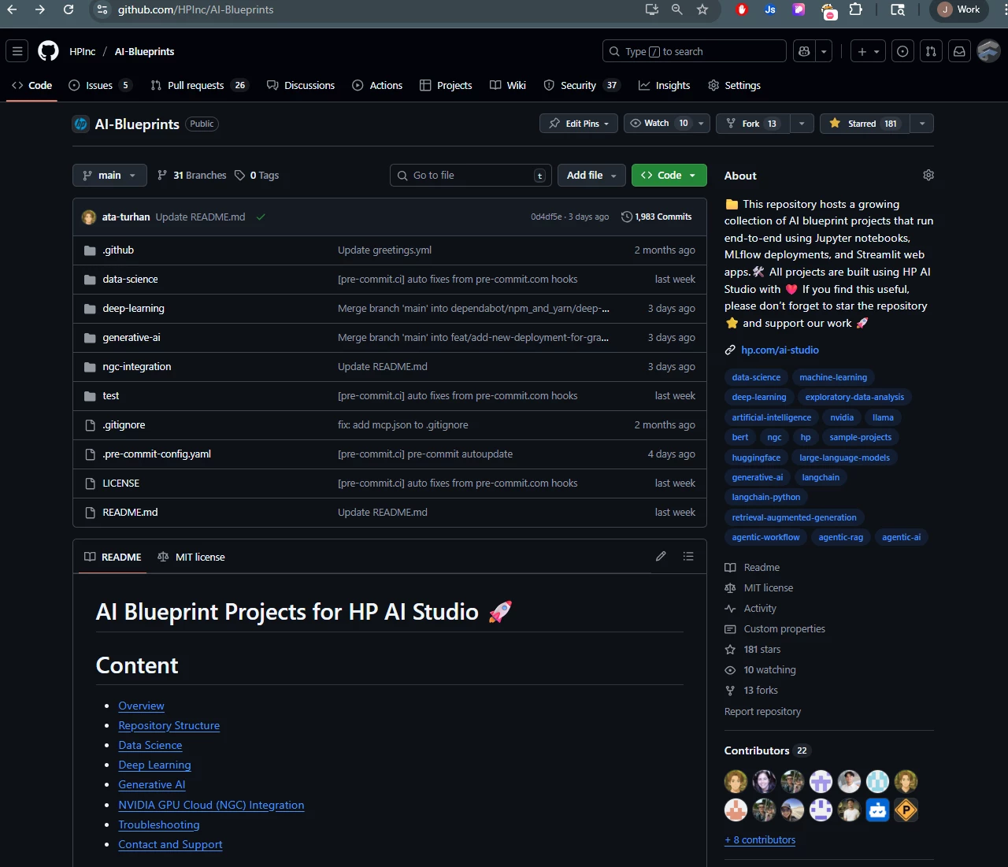Image resolution: width=1008 pixels, height=867 pixels.
Task: Open the dependabot contributor avatar
Action: coord(877,810)
